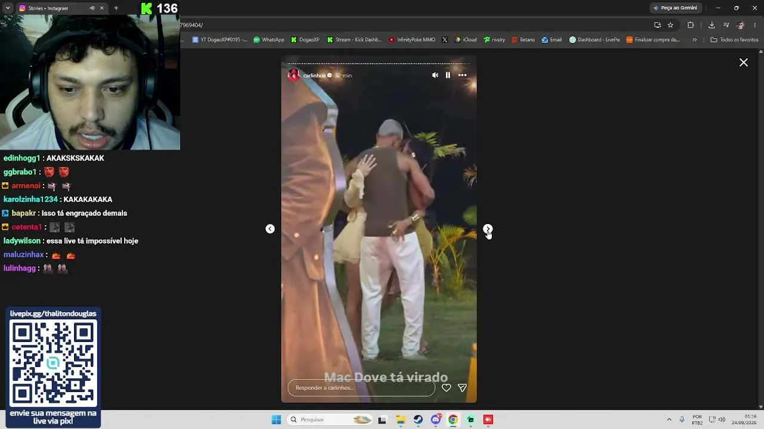Click the story progress bar at top
The width and height of the screenshot is (764, 429).
click(x=379, y=63)
